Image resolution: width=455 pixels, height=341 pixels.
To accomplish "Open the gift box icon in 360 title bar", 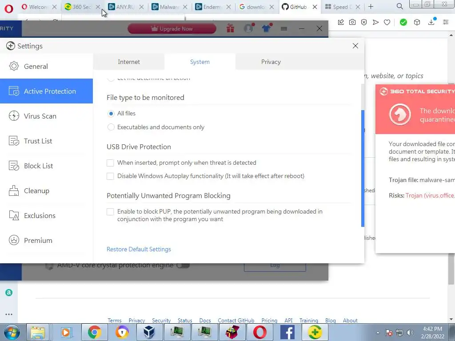I will (231, 28).
